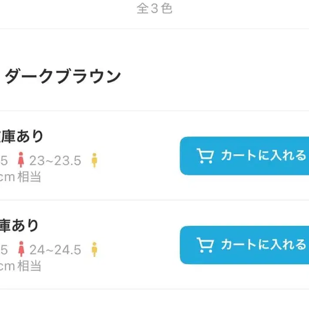The width and height of the screenshot is (309, 309).
Task: Click the cart icon in the 24~24.5 row
Action: coord(205,245)
